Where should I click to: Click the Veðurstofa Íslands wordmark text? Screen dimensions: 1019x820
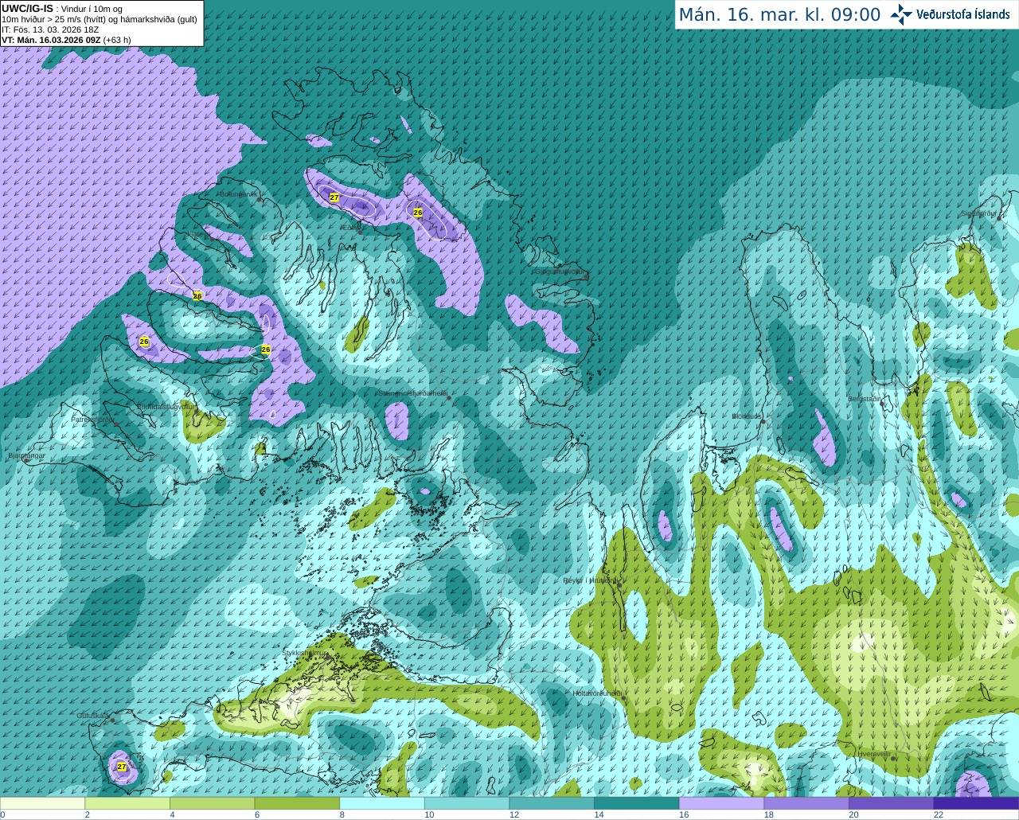pos(962,14)
